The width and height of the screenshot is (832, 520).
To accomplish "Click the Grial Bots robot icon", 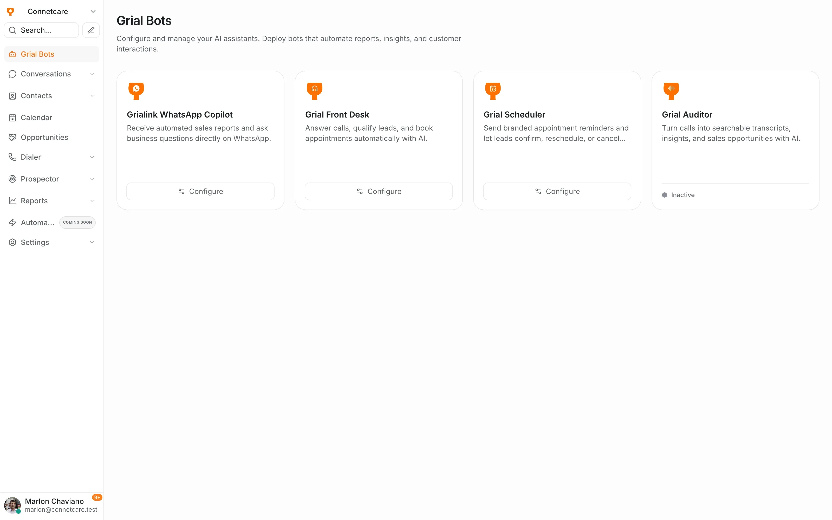I will (x=12, y=54).
